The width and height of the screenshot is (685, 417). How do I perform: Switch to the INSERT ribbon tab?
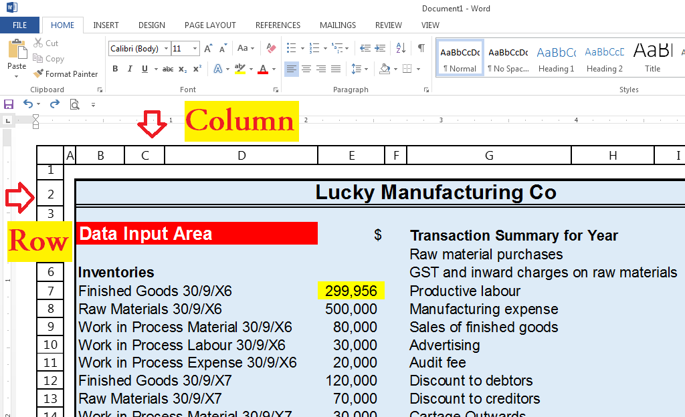[x=106, y=25]
